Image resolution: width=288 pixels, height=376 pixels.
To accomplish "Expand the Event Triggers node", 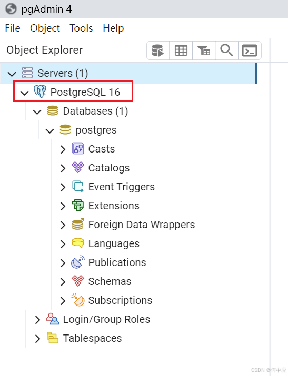I will click(63, 187).
